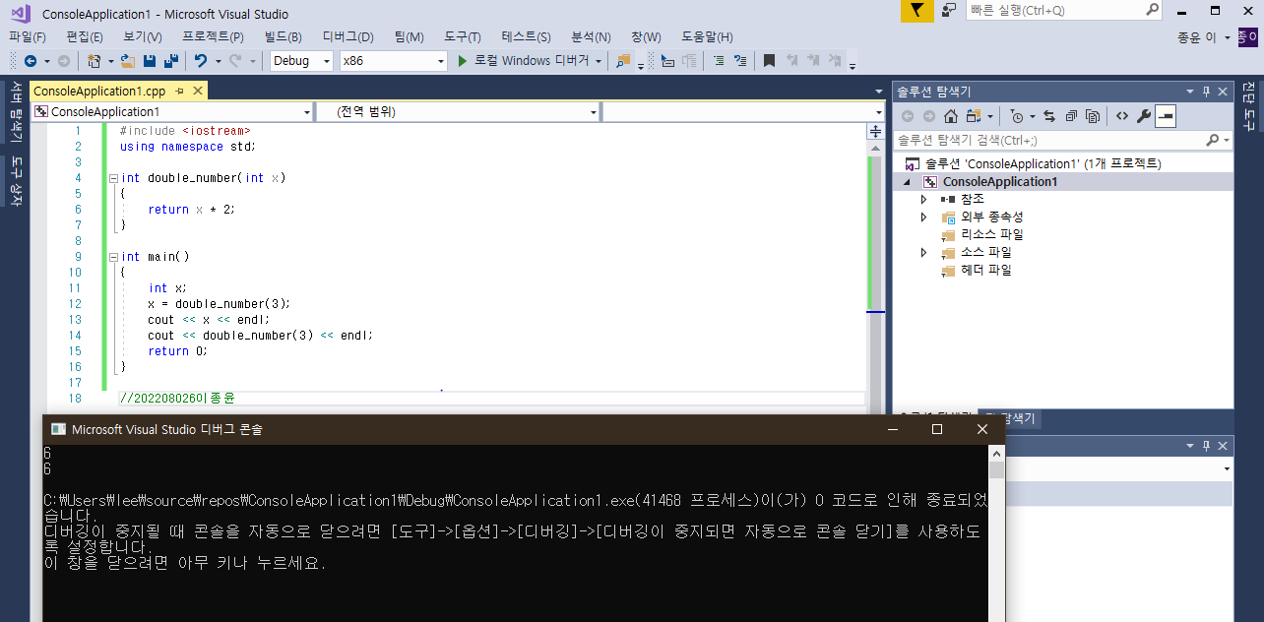Click the debug console vertical scrollbar thumb
Image resolution: width=1264 pixels, height=622 pixels.
997,470
